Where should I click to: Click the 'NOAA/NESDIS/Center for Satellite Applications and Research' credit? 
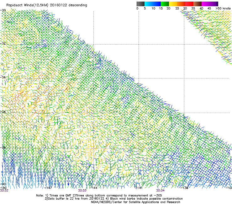click(135, 202)
